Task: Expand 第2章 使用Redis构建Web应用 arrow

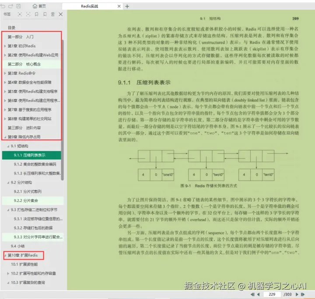Action: click(5, 55)
